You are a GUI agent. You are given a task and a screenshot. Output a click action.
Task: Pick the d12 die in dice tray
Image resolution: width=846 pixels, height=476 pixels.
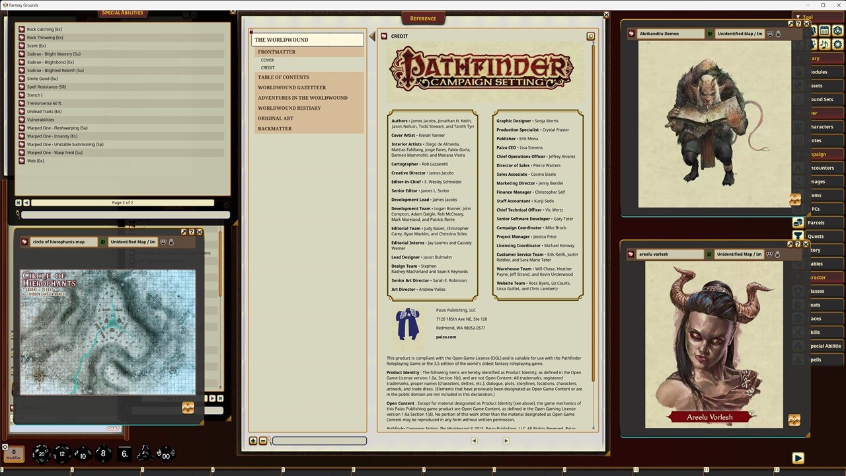(62, 454)
